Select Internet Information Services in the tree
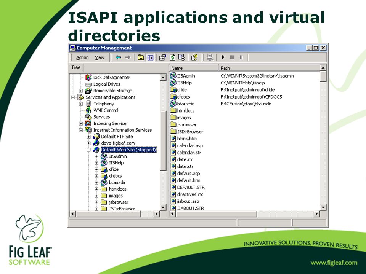 [x=122, y=130]
